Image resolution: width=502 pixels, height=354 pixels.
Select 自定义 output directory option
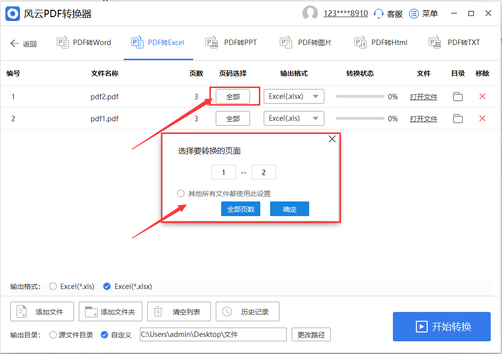(x=104, y=335)
